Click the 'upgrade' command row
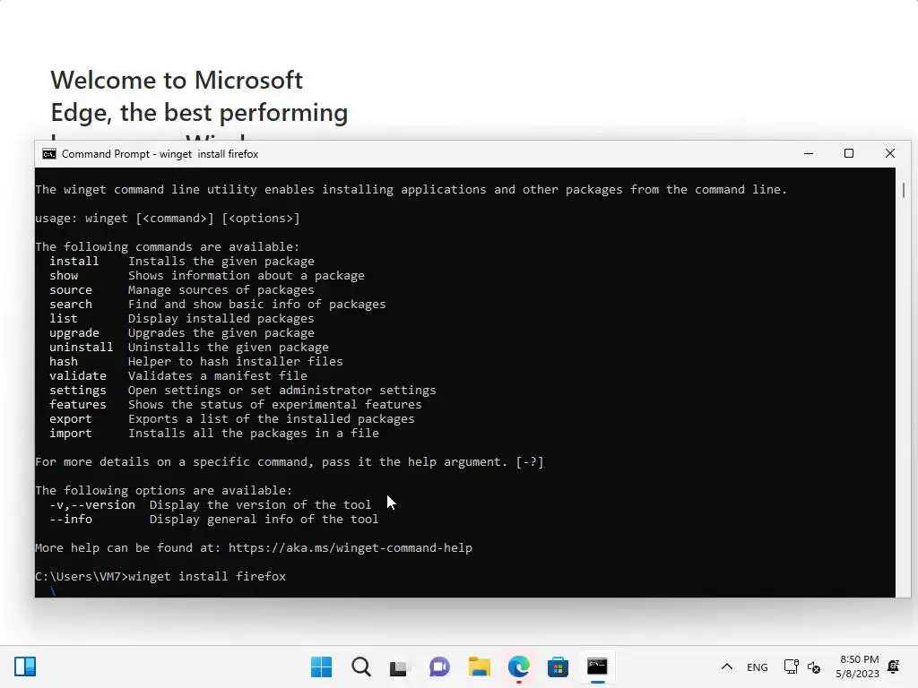The width and height of the screenshot is (918, 688). [x=181, y=333]
